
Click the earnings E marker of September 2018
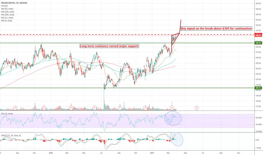pos(120,108)
